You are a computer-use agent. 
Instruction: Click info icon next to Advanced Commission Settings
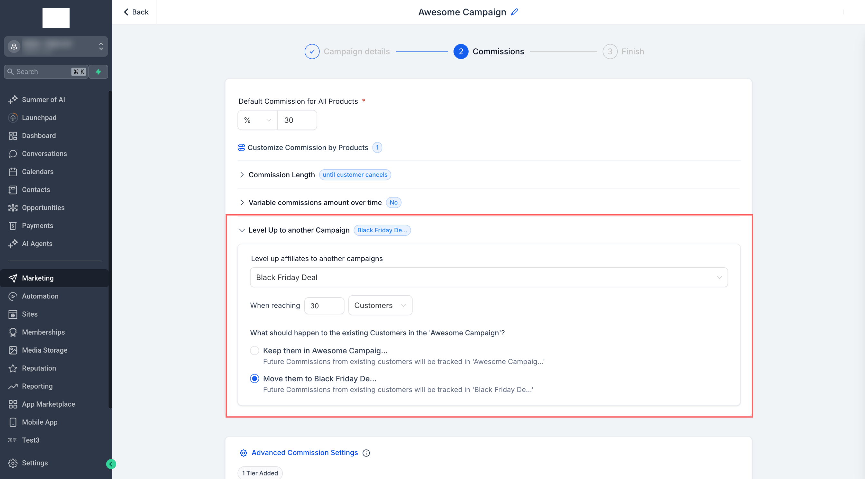coord(366,453)
